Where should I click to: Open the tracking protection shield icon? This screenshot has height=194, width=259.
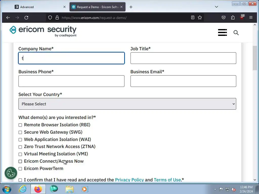point(50,17)
